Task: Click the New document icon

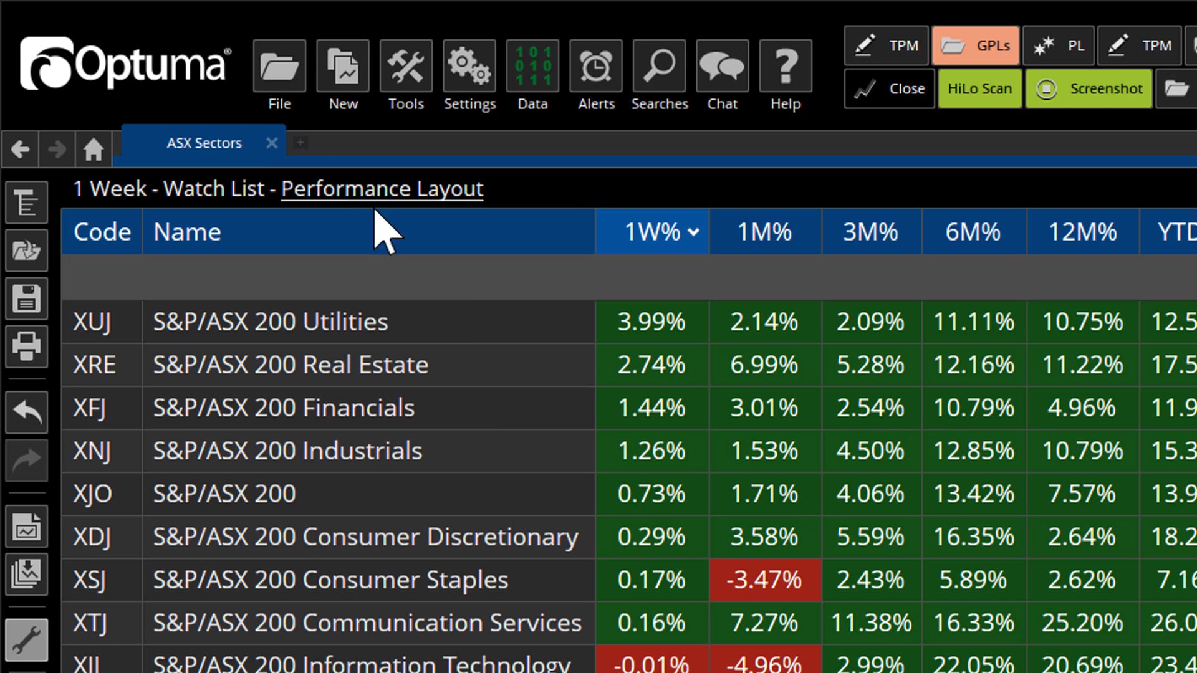Action: (x=343, y=66)
